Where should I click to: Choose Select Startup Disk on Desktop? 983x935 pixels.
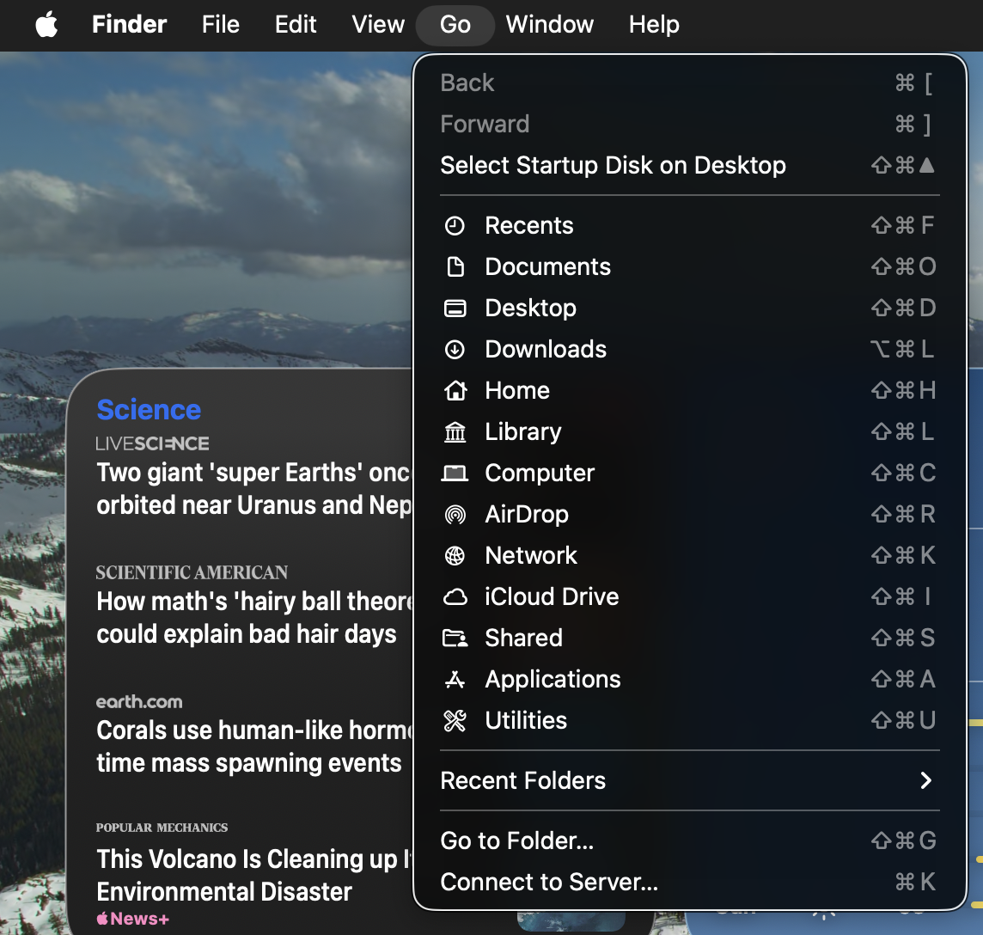click(x=690, y=166)
